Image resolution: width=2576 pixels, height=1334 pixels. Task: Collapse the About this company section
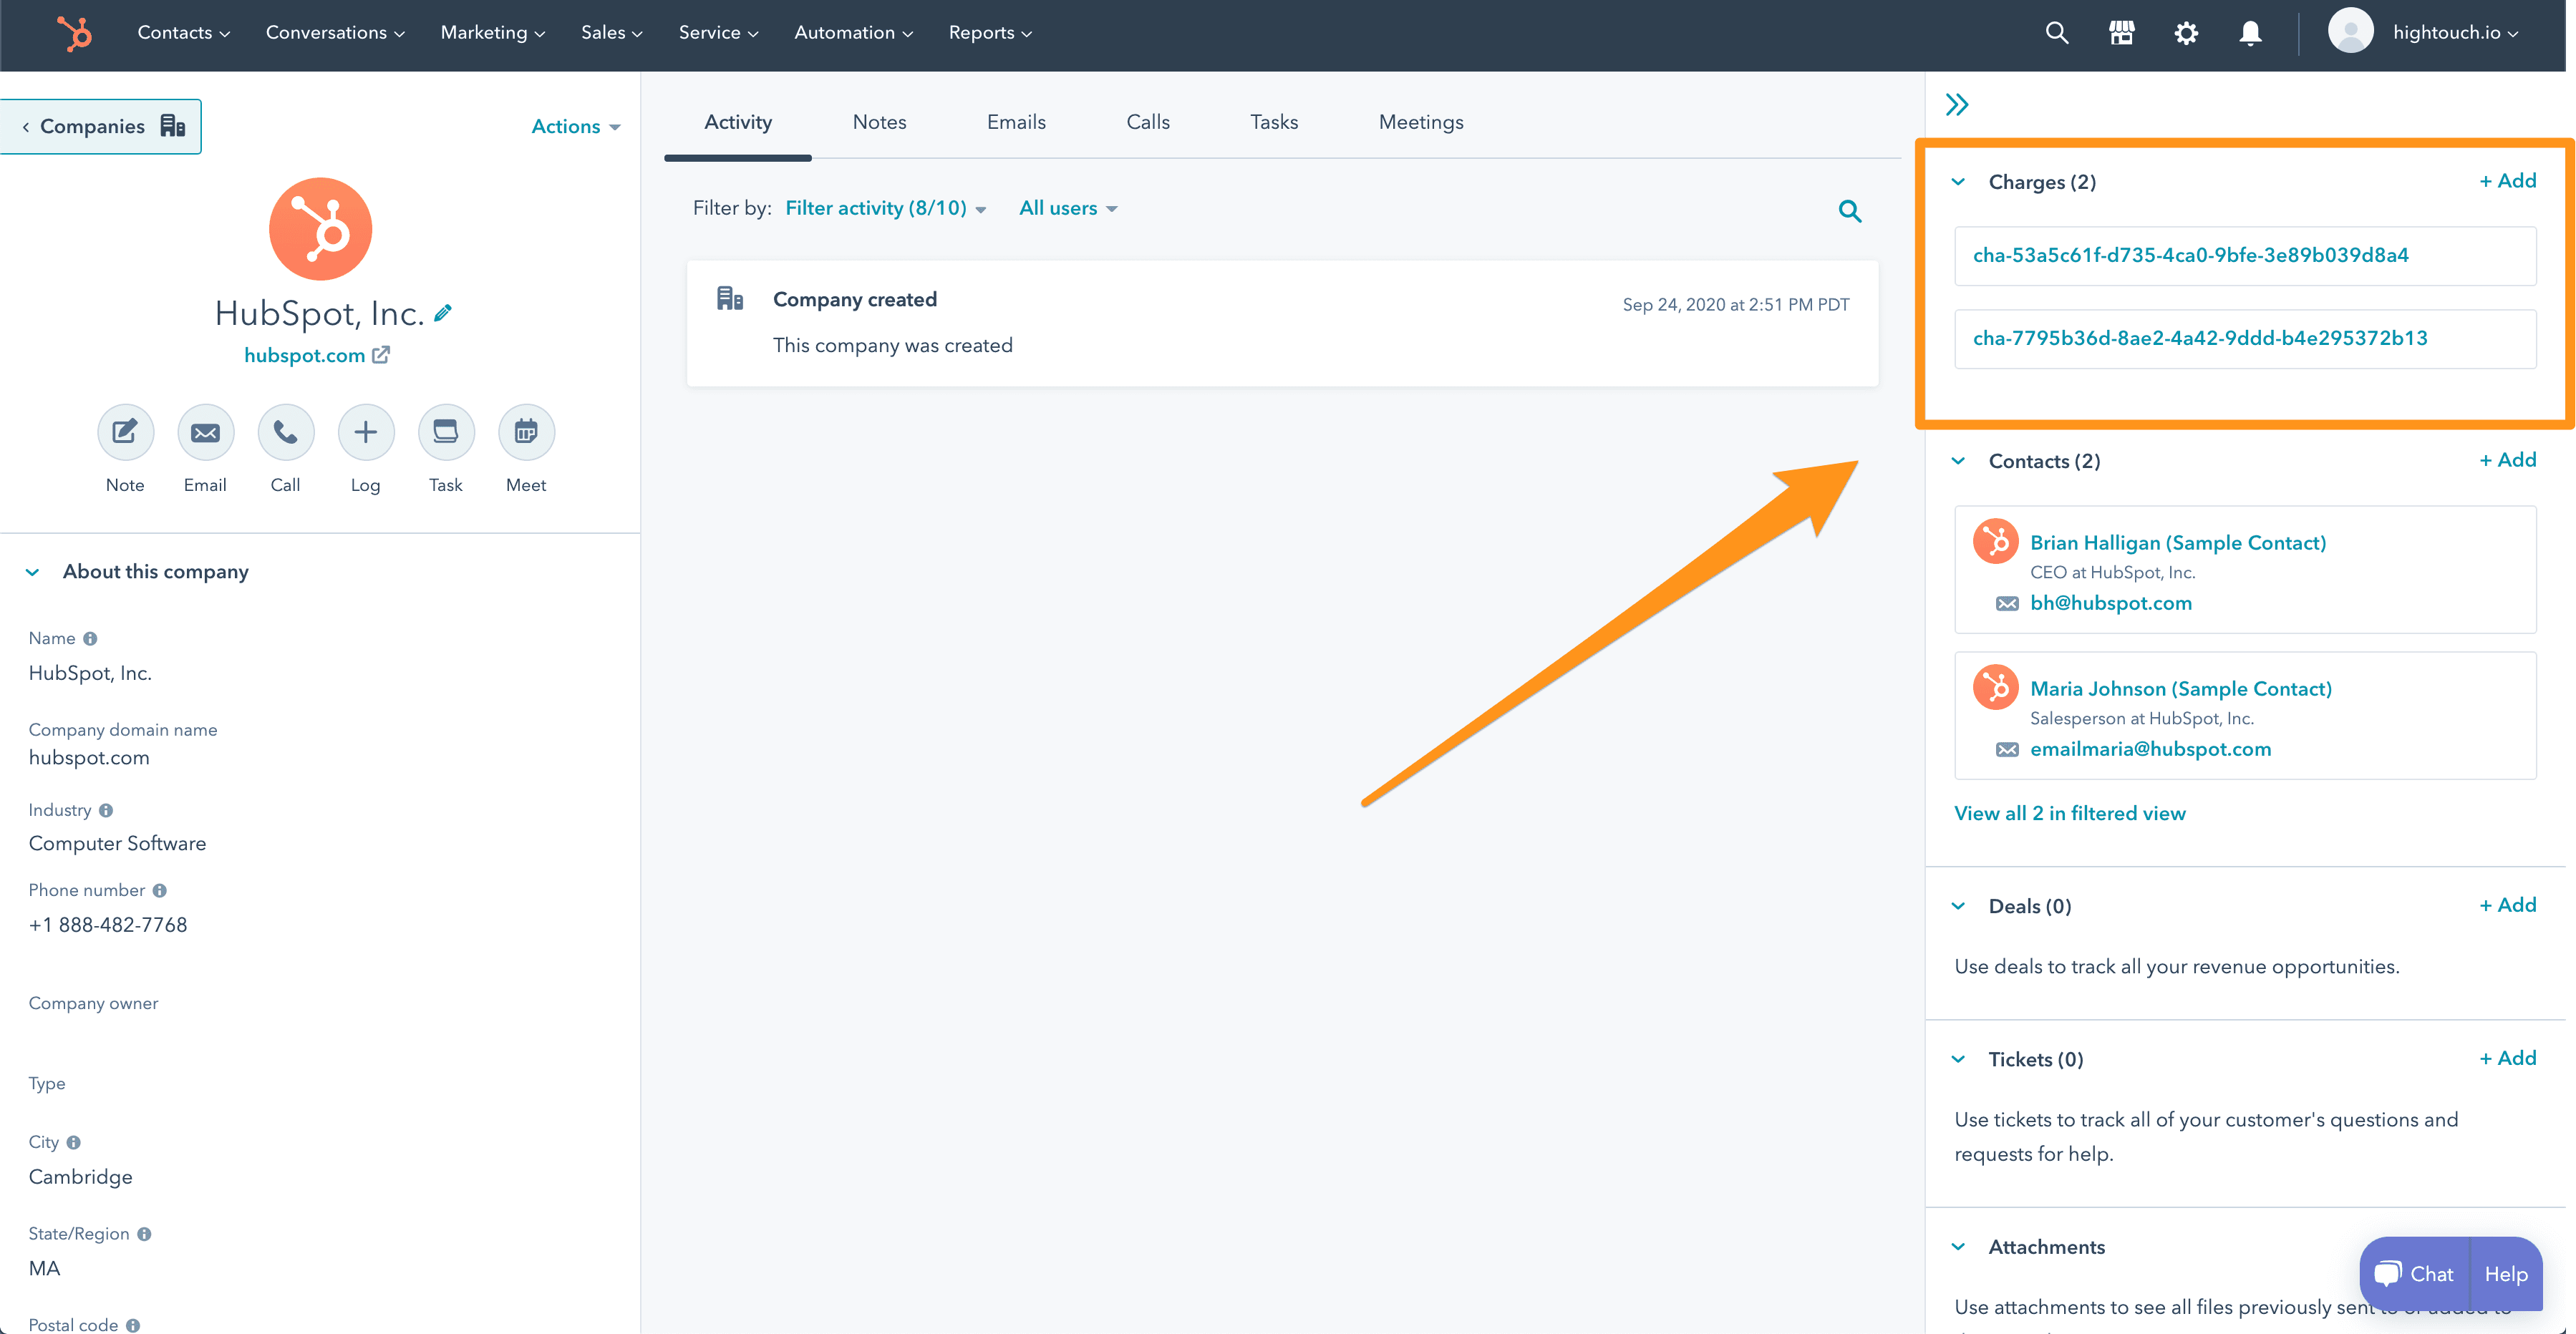click(x=32, y=572)
